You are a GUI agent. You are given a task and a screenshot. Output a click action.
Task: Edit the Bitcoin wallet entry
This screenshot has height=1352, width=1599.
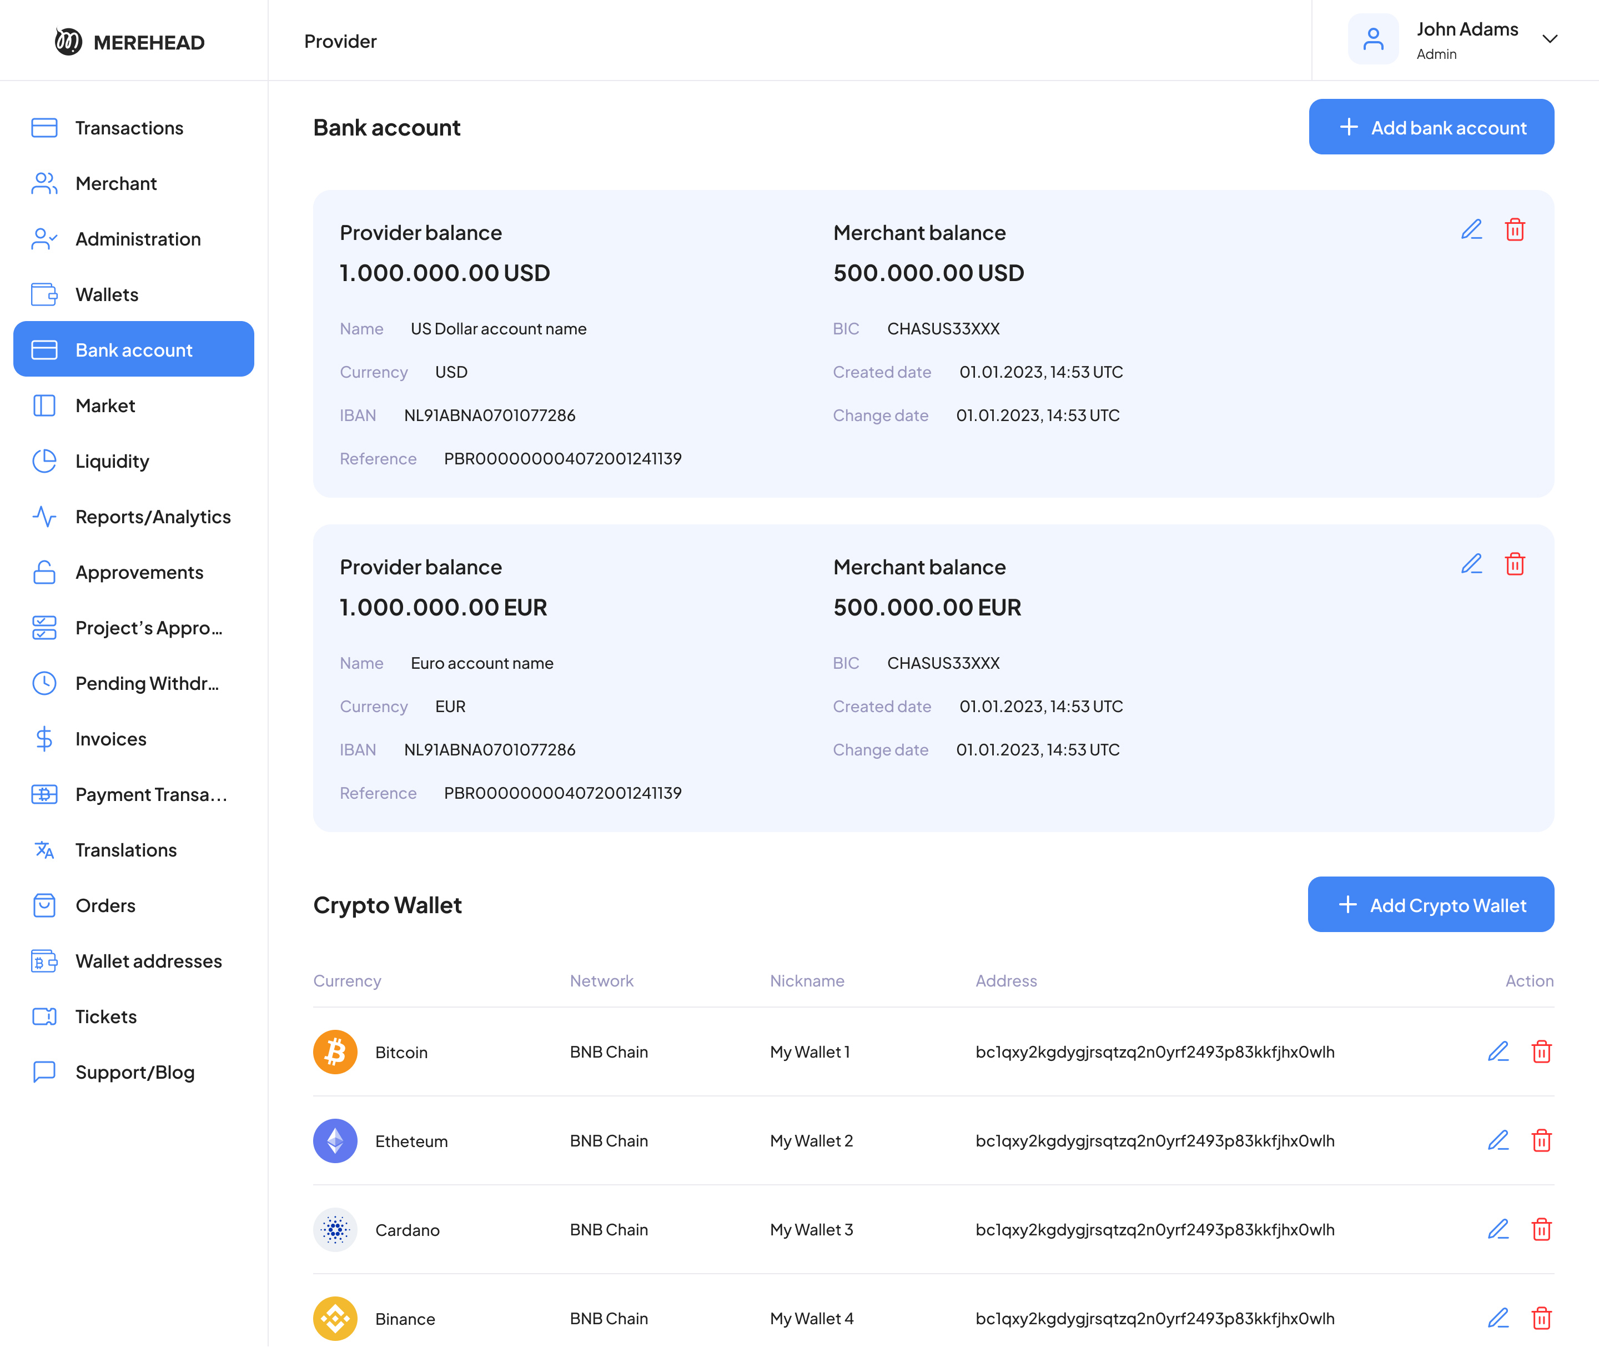tap(1498, 1051)
